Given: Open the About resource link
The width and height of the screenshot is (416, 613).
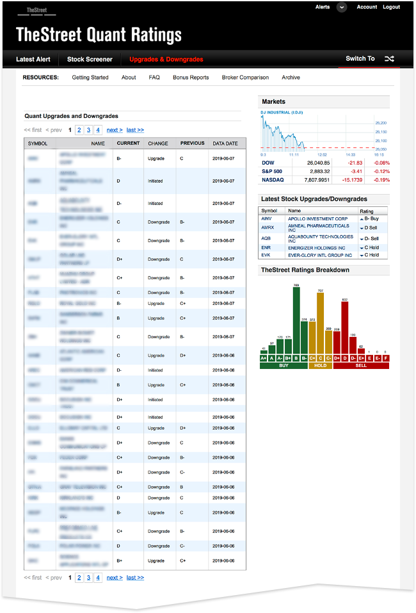Looking at the screenshot, I should pos(129,78).
